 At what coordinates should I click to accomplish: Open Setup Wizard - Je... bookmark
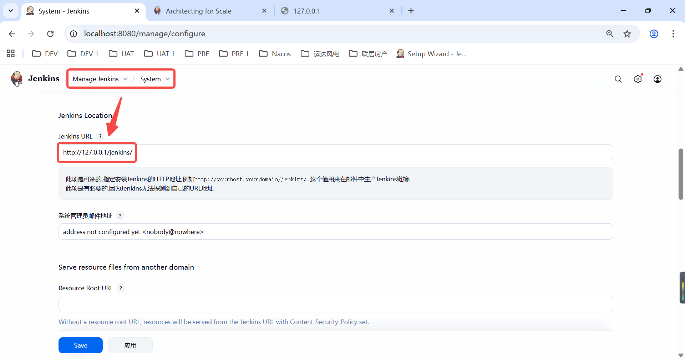click(x=432, y=54)
